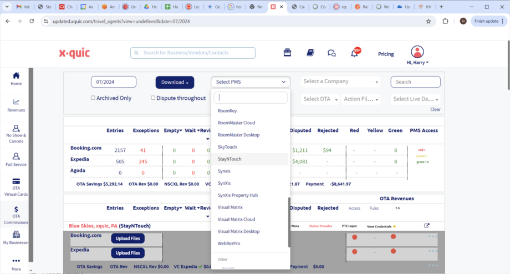Reload the page in browser
Viewport: 510px width, 274px height.
[x=32, y=21]
